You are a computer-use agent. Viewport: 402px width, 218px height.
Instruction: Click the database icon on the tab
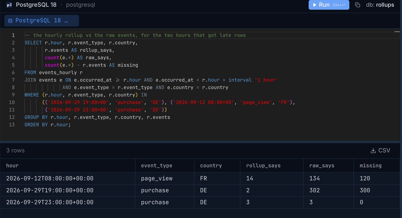pos(10,21)
